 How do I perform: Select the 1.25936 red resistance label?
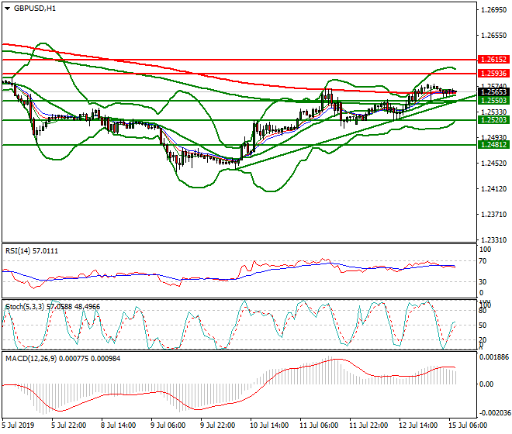point(493,74)
